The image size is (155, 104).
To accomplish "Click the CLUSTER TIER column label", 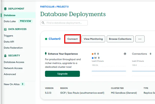I will coord(117,88).
